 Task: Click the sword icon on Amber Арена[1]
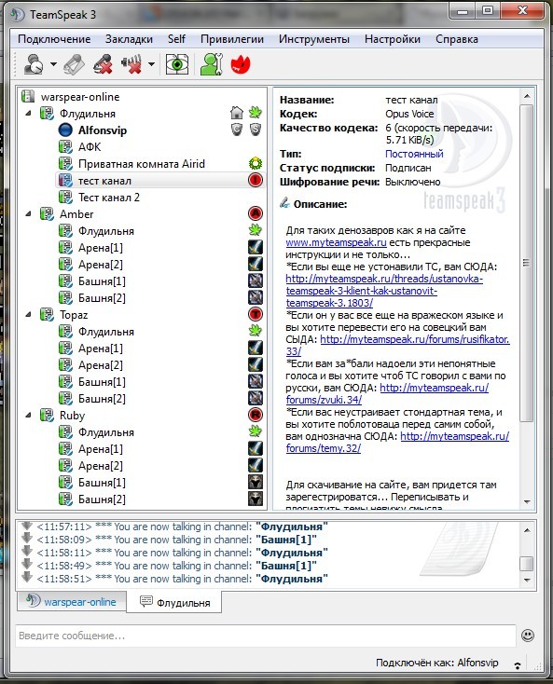pyautogui.click(x=256, y=247)
